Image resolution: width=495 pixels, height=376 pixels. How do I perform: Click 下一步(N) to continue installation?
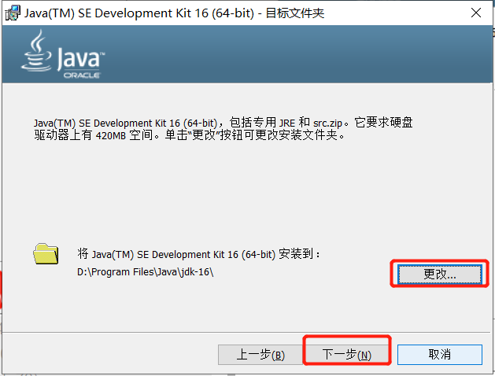(x=347, y=355)
